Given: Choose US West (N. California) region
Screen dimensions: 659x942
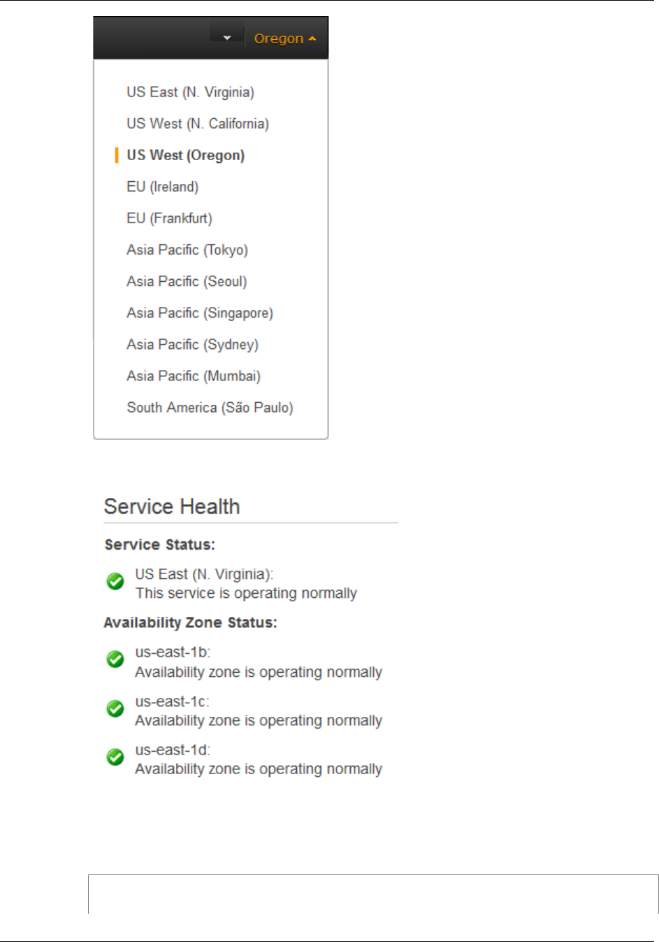Looking at the screenshot, I should [198, 124].
